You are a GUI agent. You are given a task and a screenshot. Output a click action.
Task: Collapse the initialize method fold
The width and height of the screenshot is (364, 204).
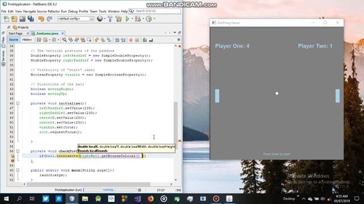tap(18, 103)
